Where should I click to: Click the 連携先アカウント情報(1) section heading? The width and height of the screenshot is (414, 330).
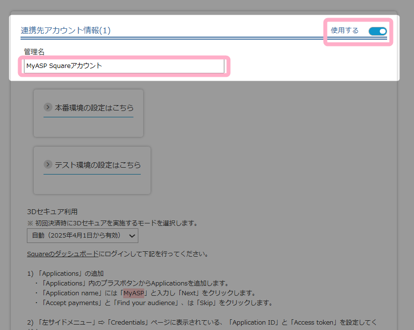click(x=65, y=30)
